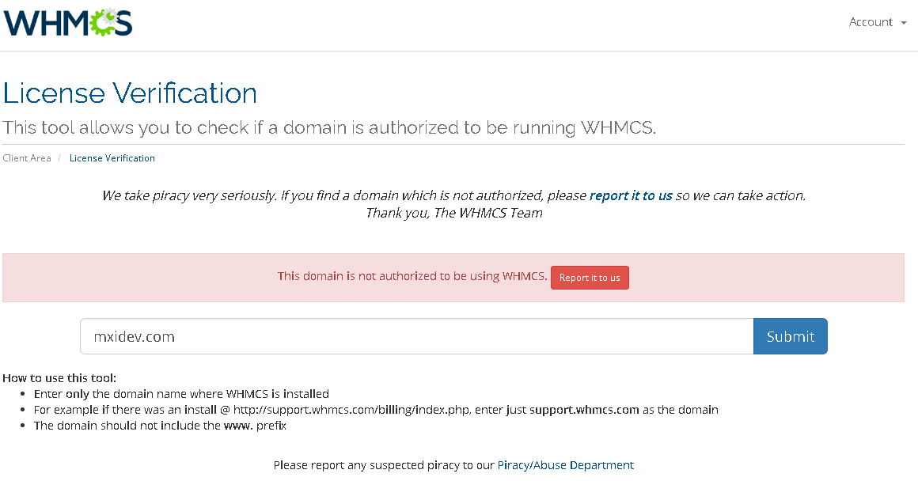
Task: Select the License Verification breadcrumb link
Action: [x=112, y=158]
